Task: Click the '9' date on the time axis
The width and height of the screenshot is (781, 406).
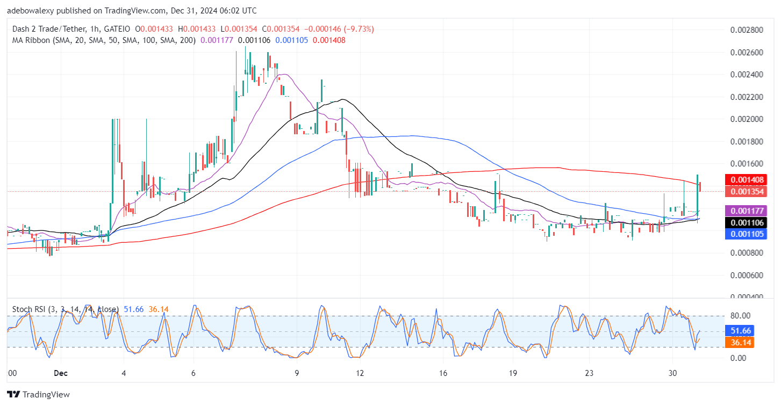Action: (x=296, y=372)
